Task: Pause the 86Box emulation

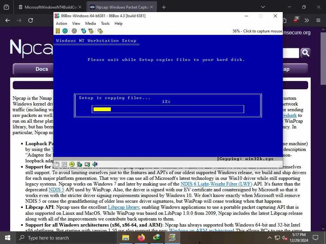Action: pyautogui.click(x=58, y=31)
